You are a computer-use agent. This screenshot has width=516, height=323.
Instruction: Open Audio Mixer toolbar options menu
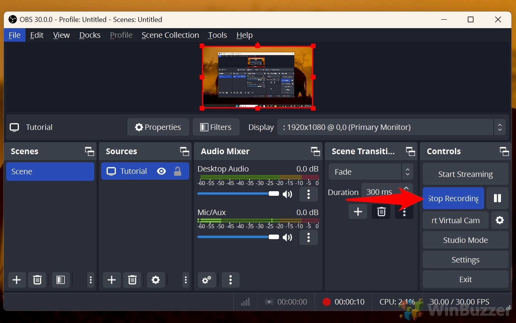click(231, 280)
